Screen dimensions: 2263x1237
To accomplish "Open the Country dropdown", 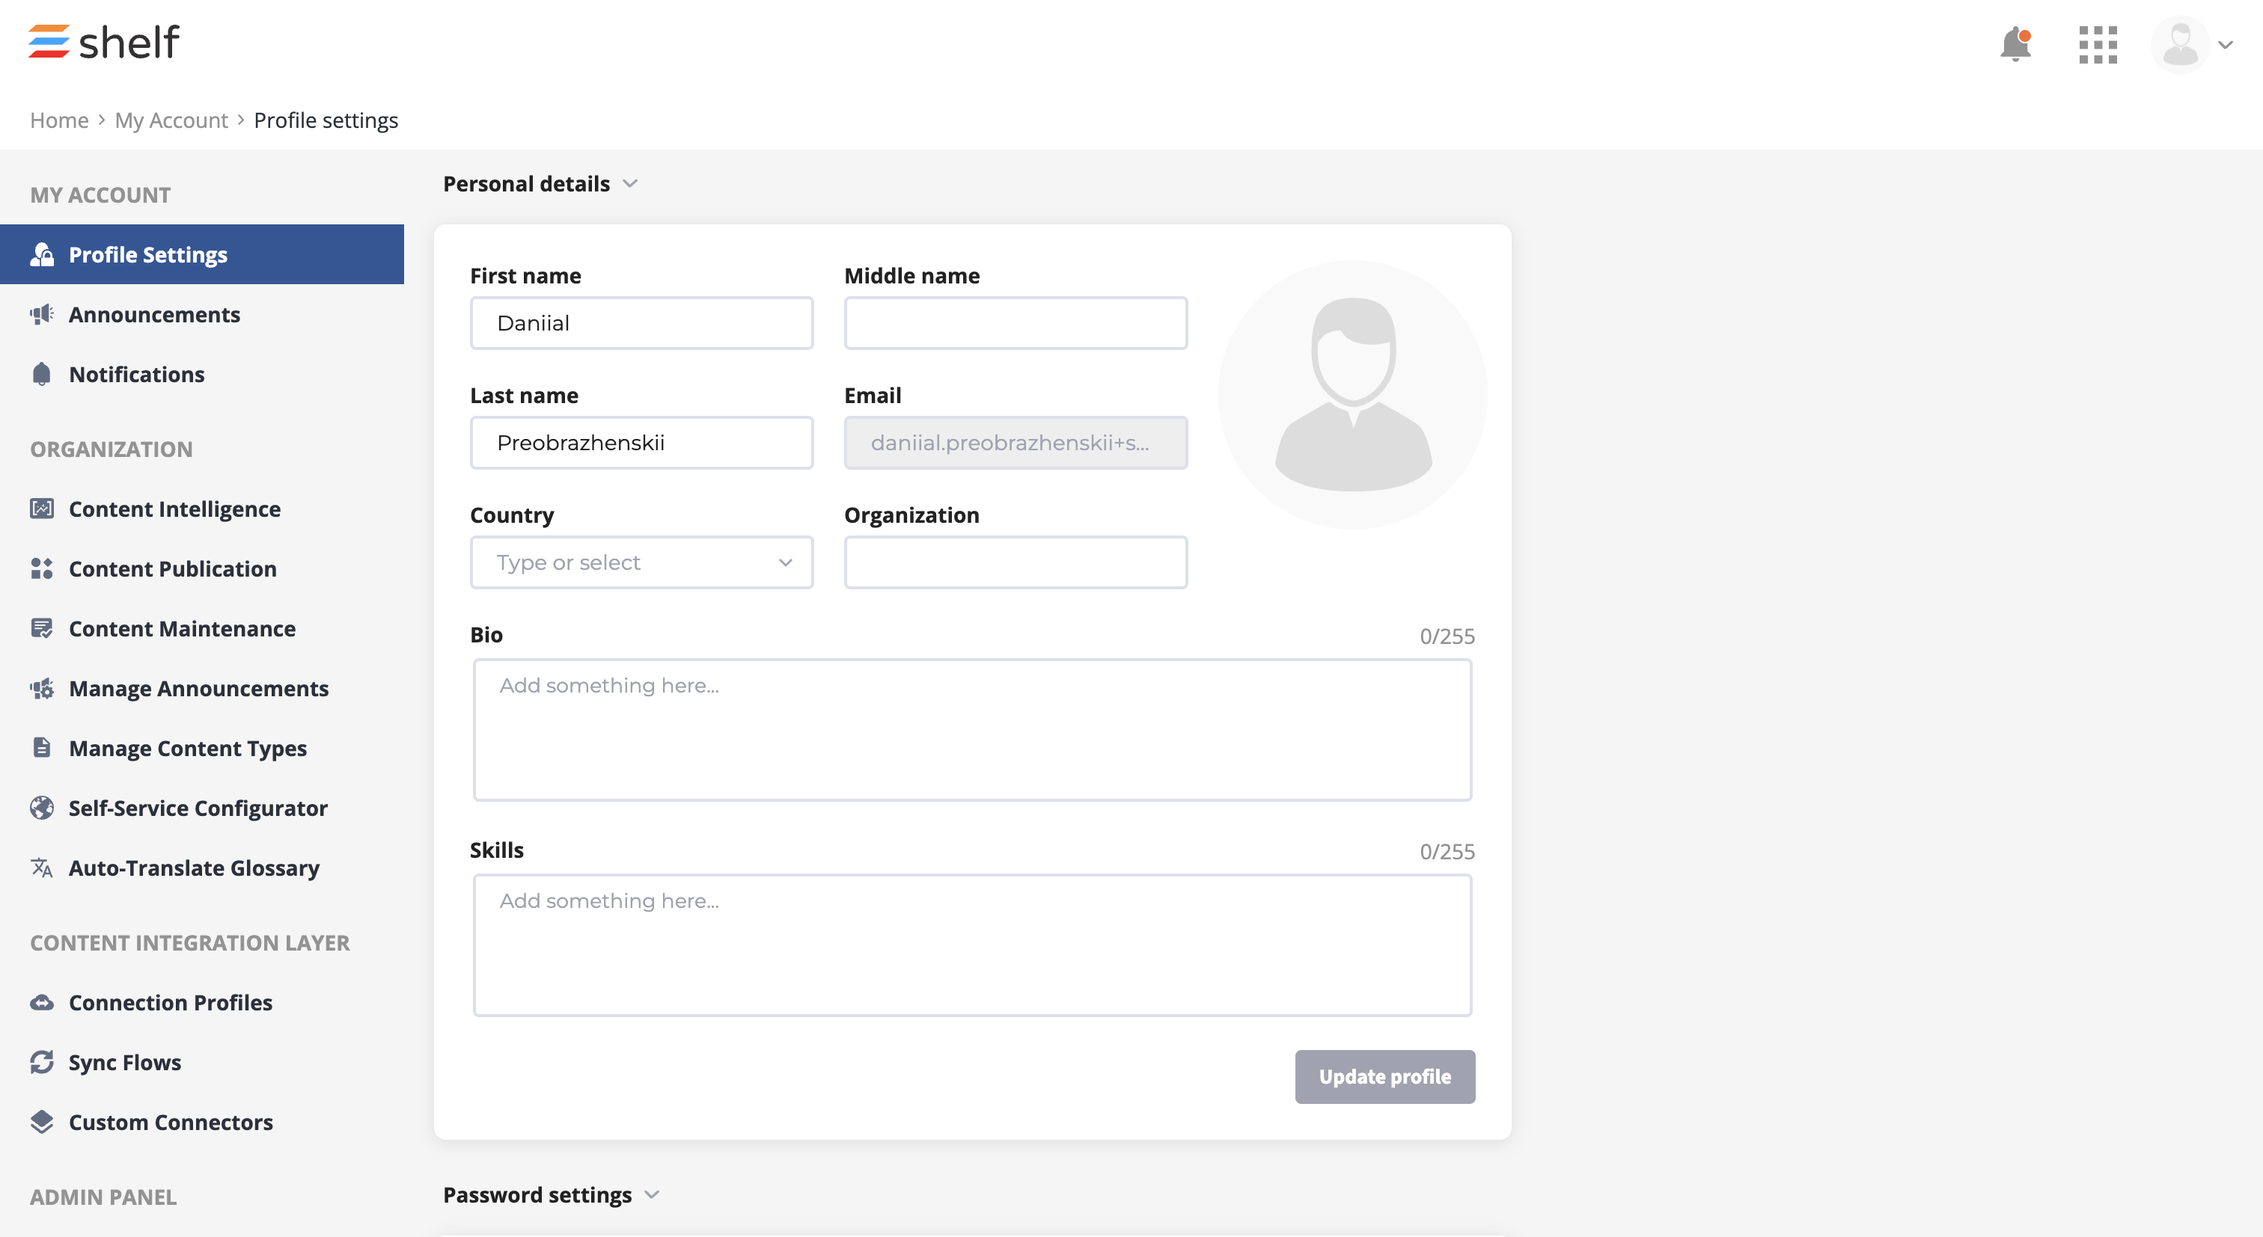I will (x=641, y=562).
